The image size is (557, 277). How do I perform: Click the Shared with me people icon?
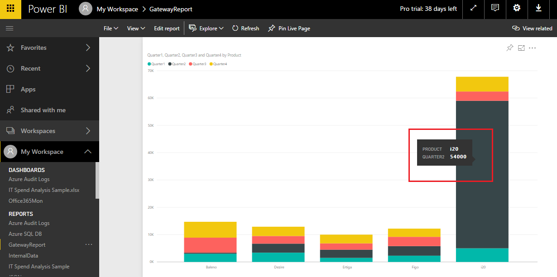[10, 110]
